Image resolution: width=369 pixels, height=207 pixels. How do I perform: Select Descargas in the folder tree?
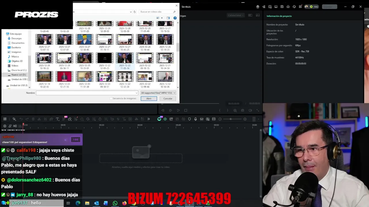pos(16,39)
